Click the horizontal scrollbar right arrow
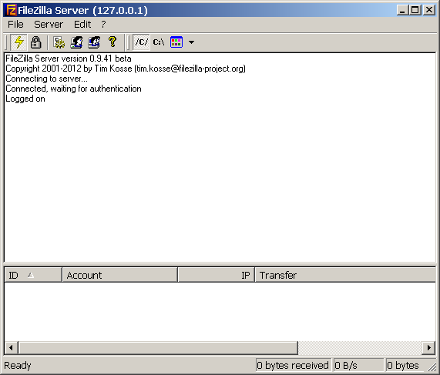 [x=428, y=348]
